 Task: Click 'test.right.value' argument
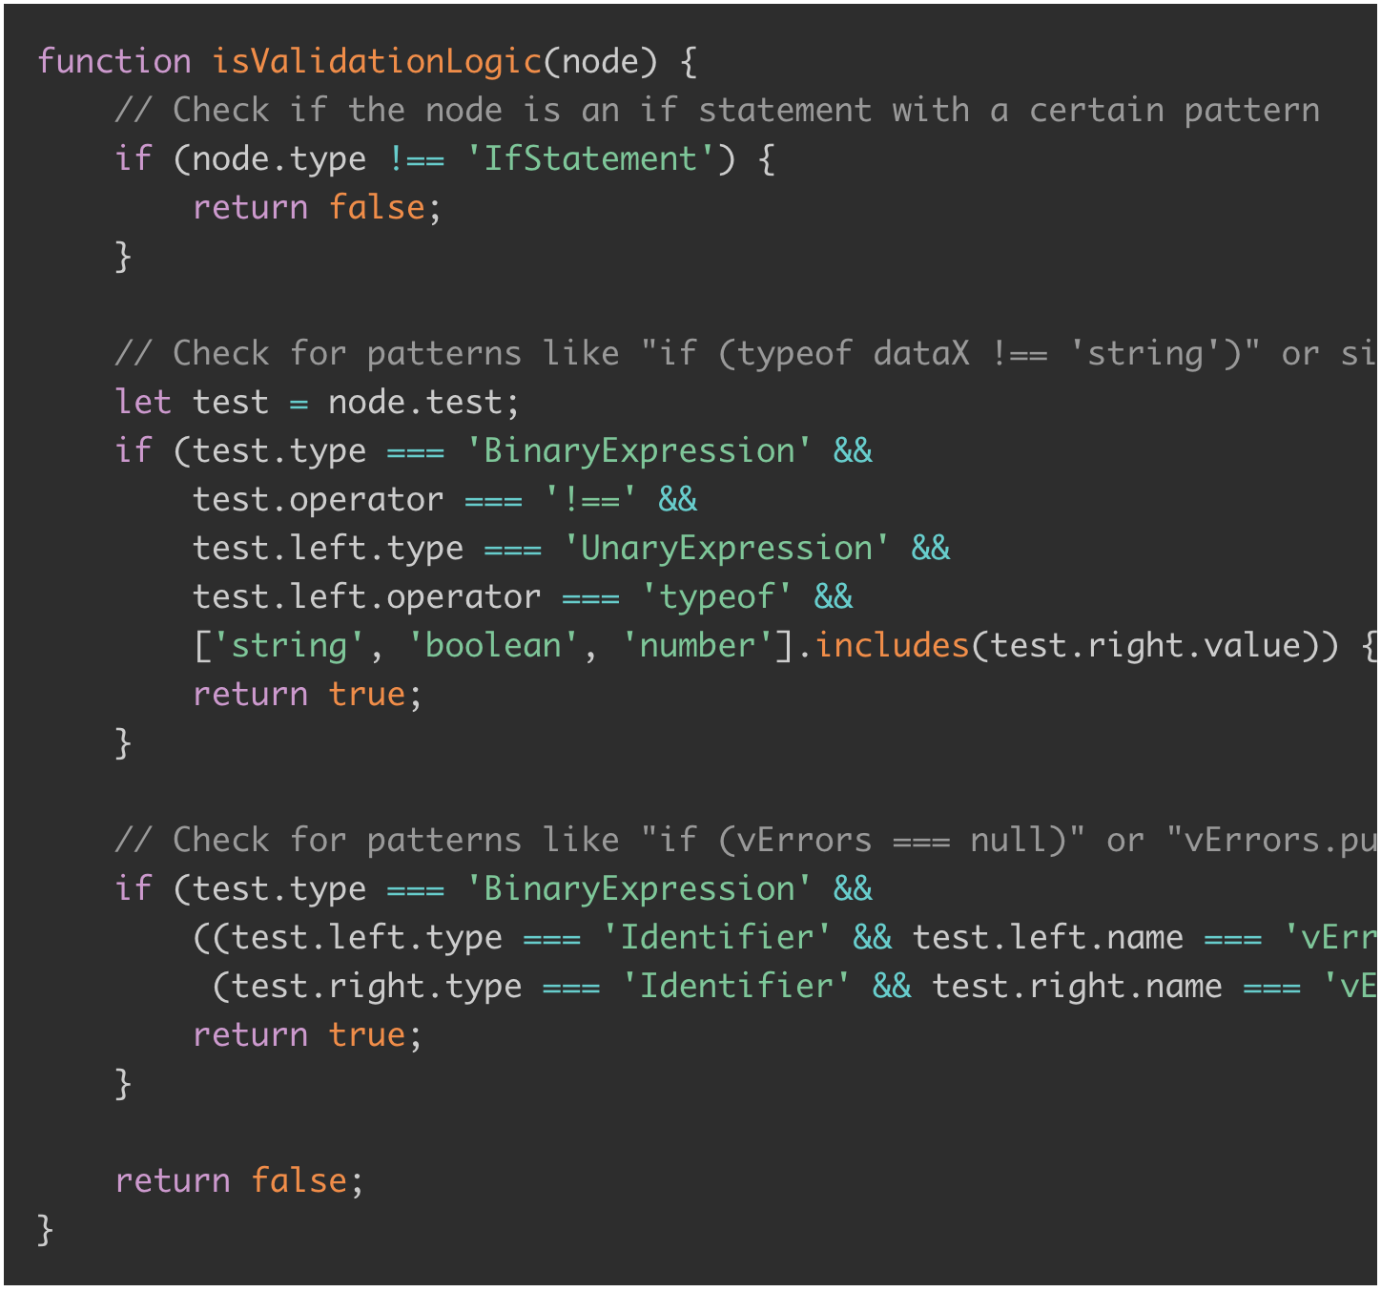point(1146,645)
